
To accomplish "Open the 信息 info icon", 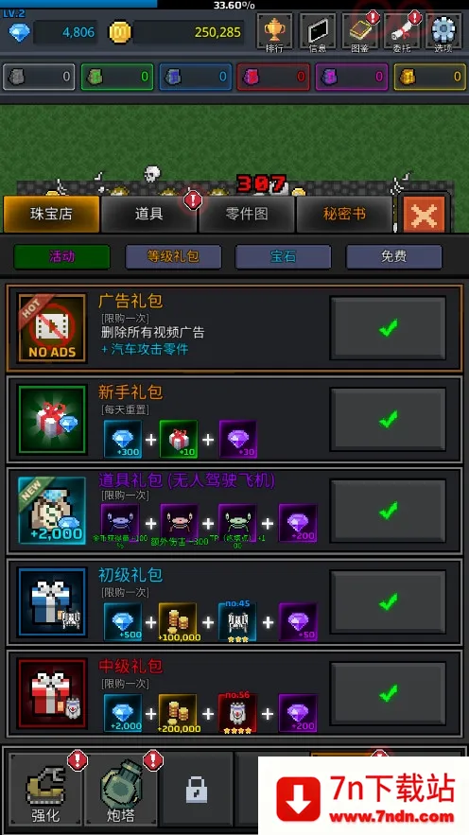I will [318, 32].
